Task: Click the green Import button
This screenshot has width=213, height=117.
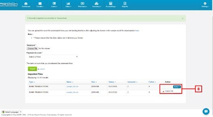Action: (32, 69)
